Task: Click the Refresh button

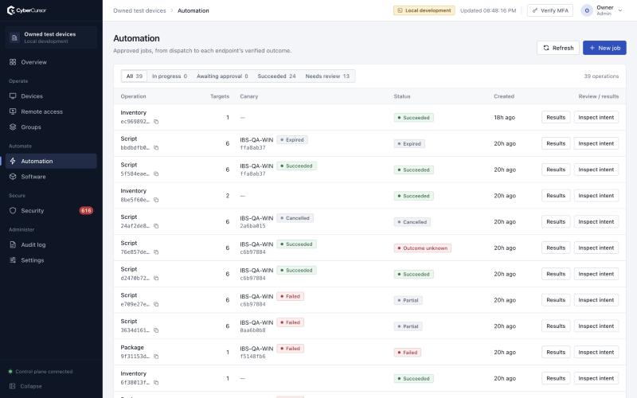Action: click(x=558, y=48)
